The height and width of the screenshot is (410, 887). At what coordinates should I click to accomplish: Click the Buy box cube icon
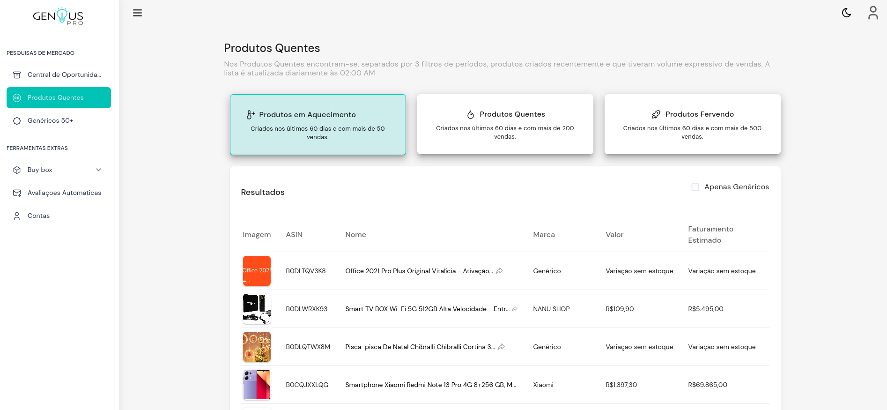pyautogui.click(x=17, y=170)
